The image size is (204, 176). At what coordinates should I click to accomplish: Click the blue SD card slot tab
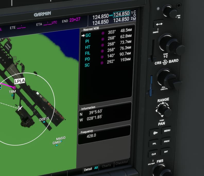(x=151, y=86)
